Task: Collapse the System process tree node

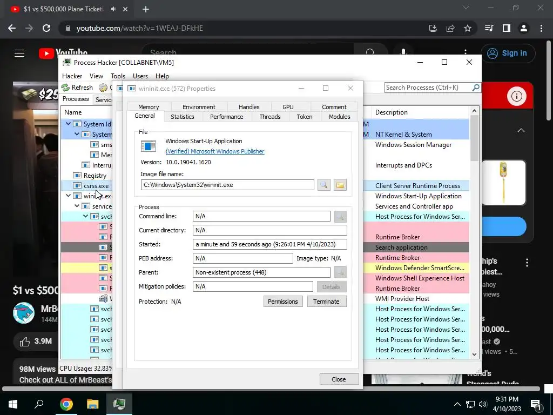Action: 77,134
